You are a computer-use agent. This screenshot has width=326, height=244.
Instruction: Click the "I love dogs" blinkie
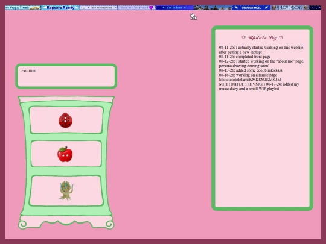point(290,8)
